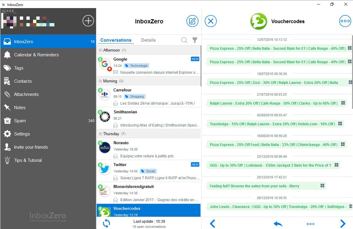Viewport: 353px width, 229px height.
Task: Open the more options menu for Vouchercodes
Action: (345, 21)
